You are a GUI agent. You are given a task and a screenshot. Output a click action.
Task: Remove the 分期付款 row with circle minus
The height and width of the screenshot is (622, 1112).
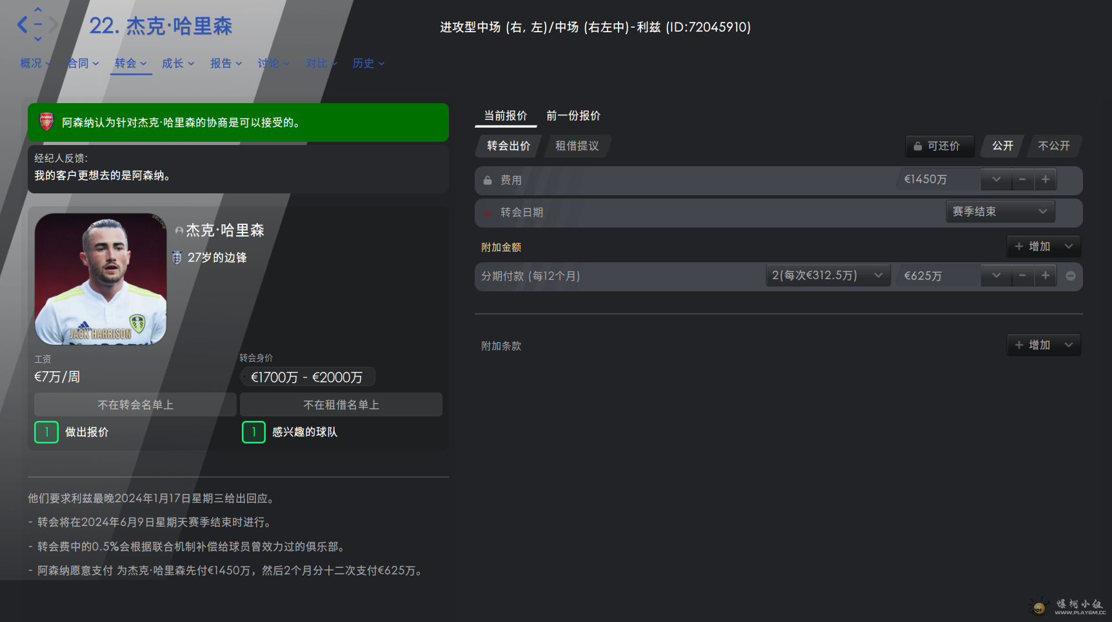pos(1071,276)
